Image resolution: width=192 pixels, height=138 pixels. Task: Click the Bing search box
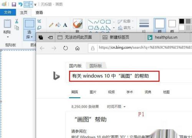[x=114, y=76]
